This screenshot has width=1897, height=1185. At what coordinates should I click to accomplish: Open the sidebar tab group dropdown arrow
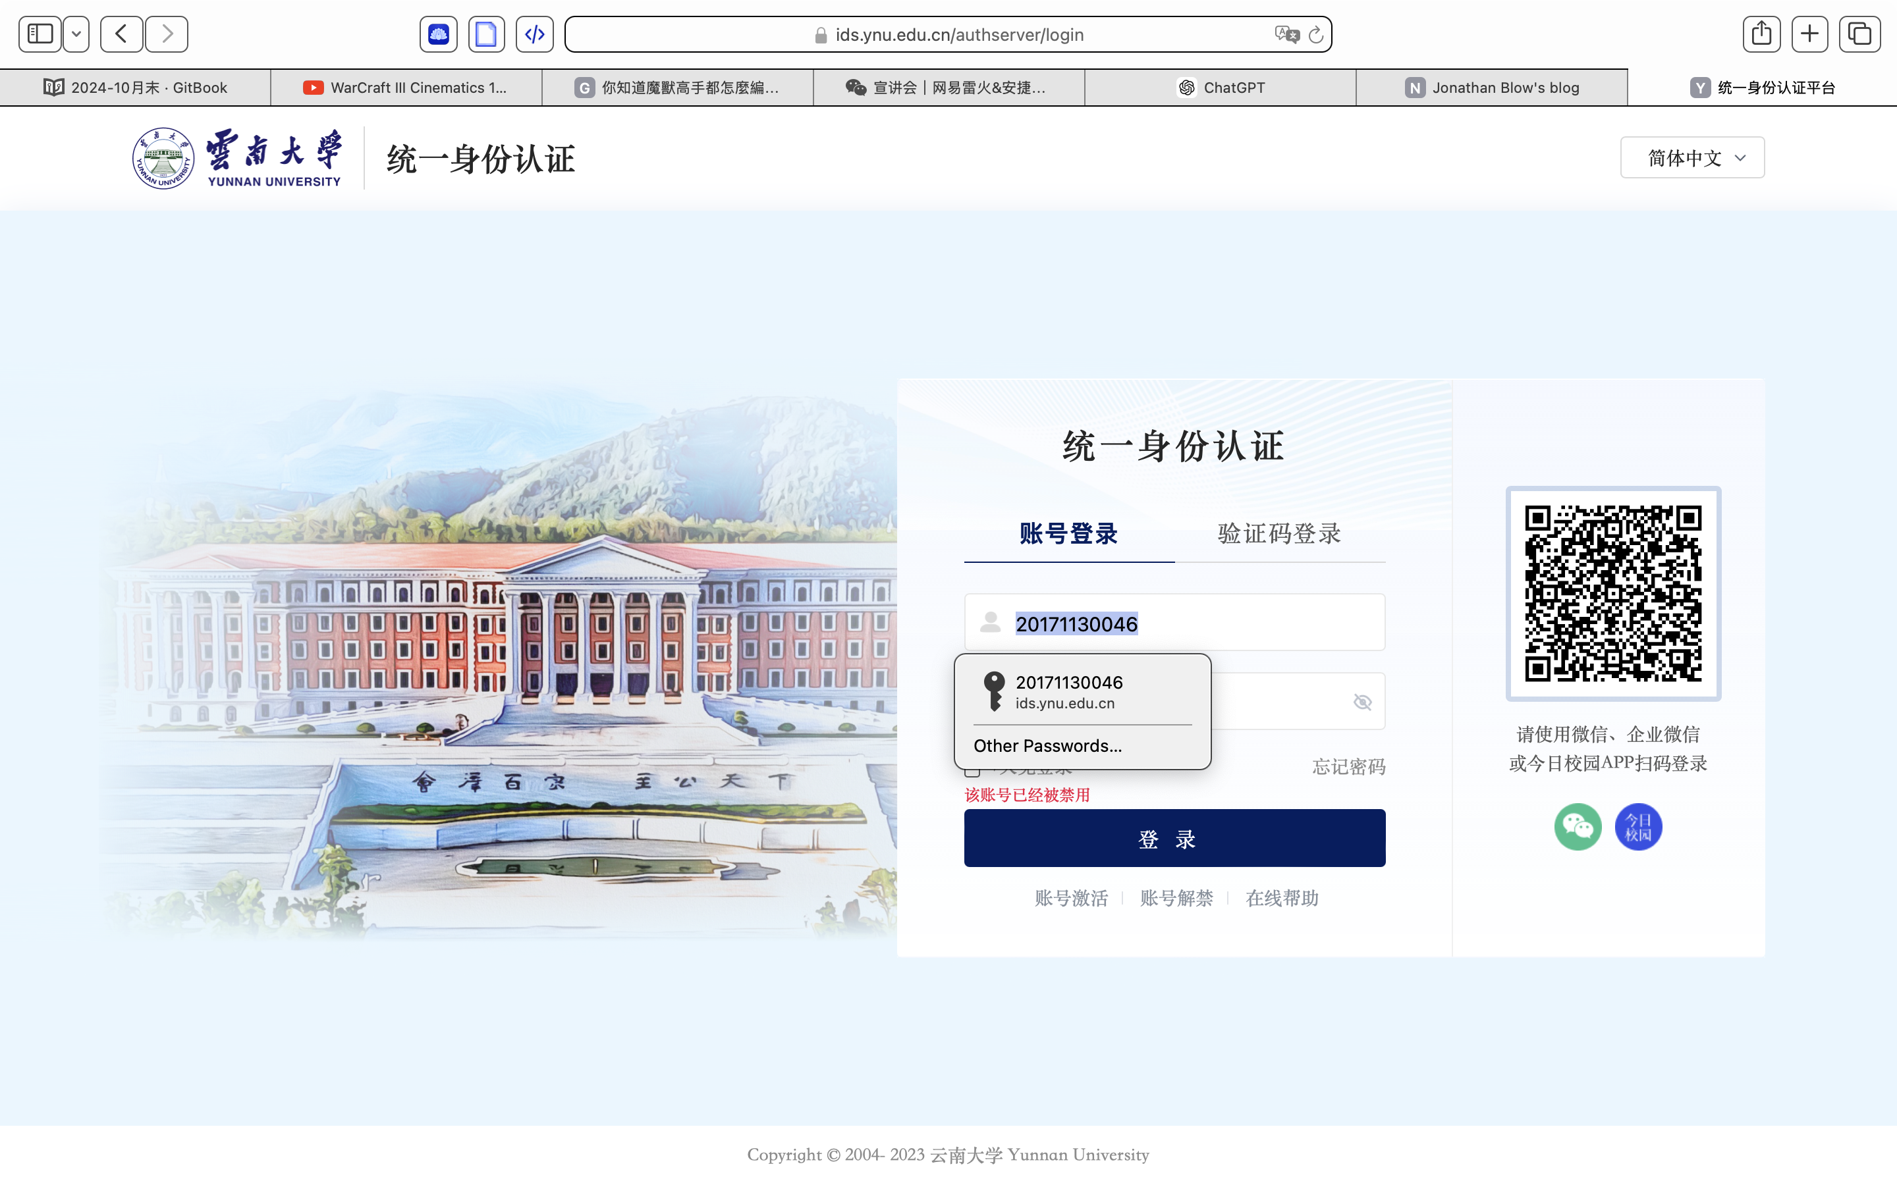pyautogui.click(x=76, y=34)
